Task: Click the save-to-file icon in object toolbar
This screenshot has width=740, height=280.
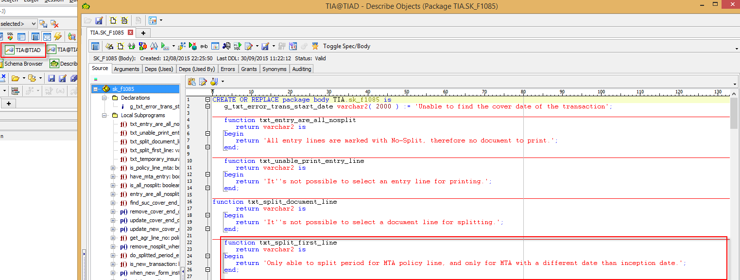Action: click(265, 46)
